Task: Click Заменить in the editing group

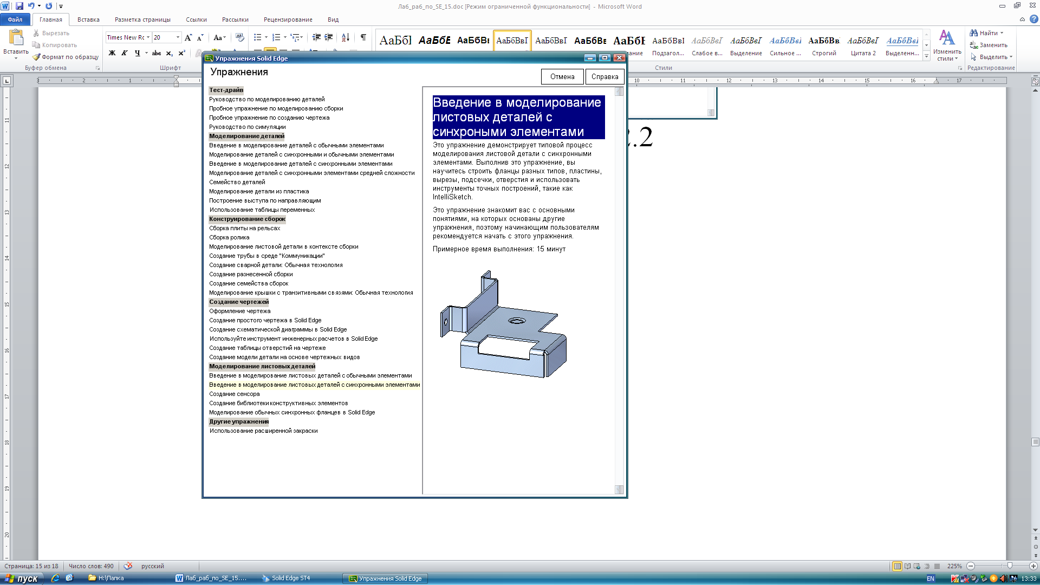Action: 989,45
